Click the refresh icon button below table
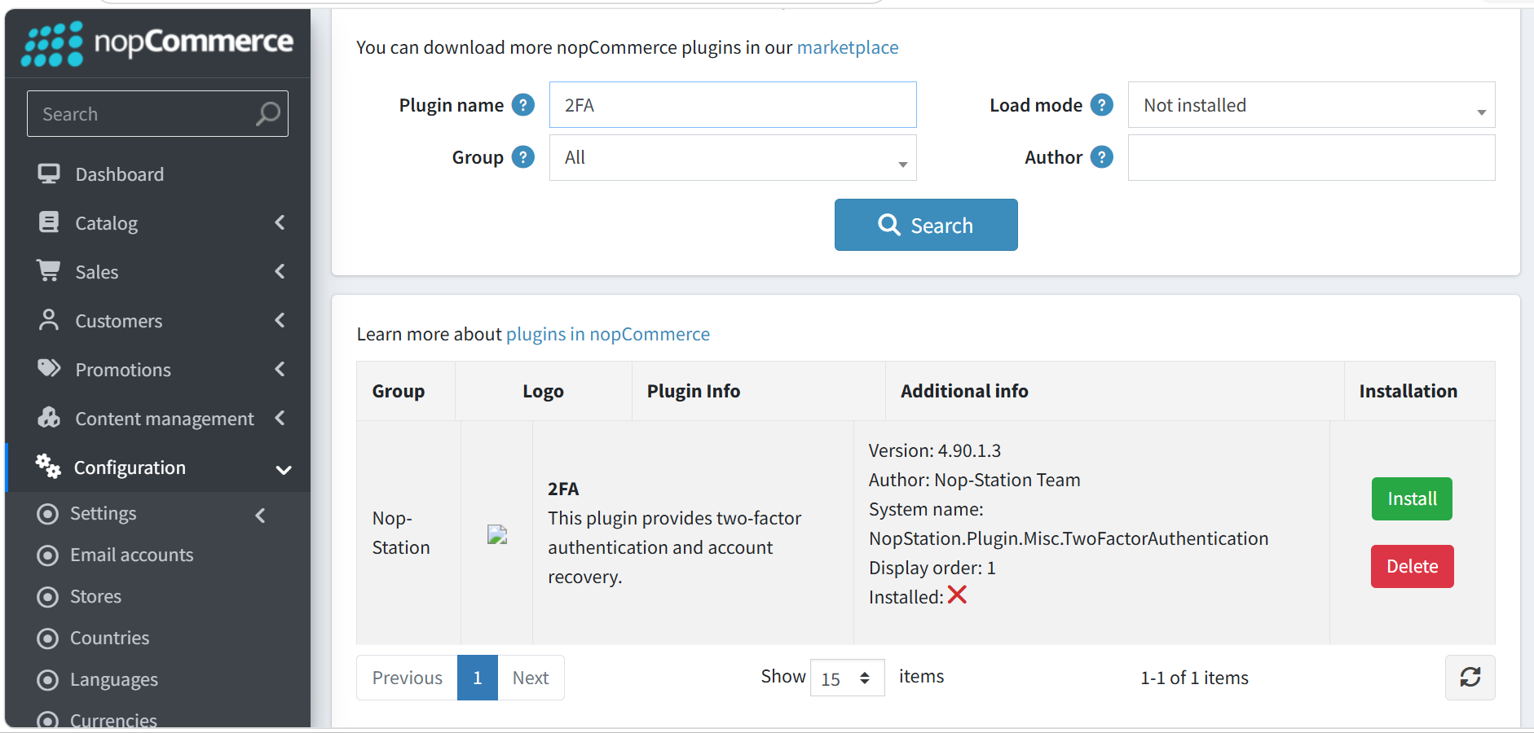Screen dimensions: 1534x733 pyautogui.click(x=1470, y=678)
